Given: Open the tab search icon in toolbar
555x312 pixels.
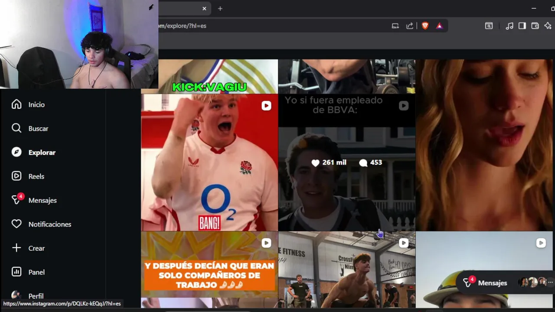Looking at the screenshot, I should [x=489, y=26].
